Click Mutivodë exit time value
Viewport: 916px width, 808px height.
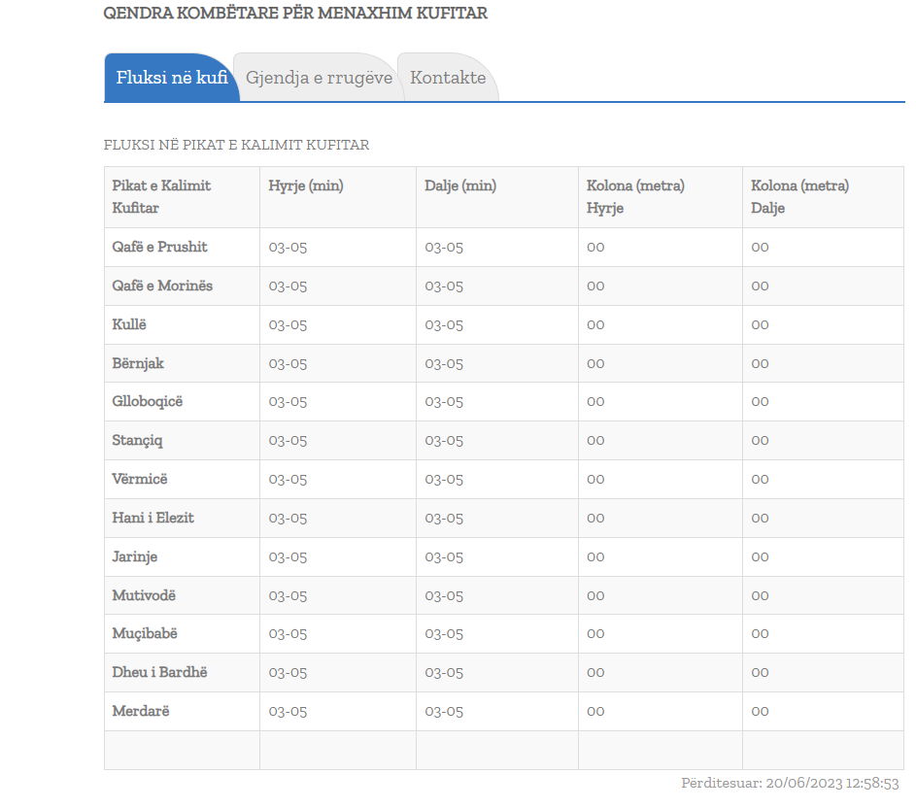click(x=444, y=595)
